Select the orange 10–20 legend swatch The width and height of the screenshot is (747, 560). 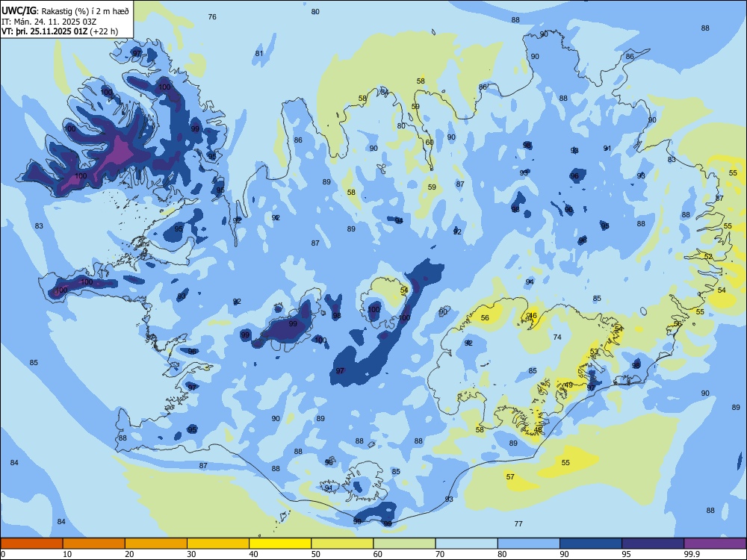coord(94,544)
